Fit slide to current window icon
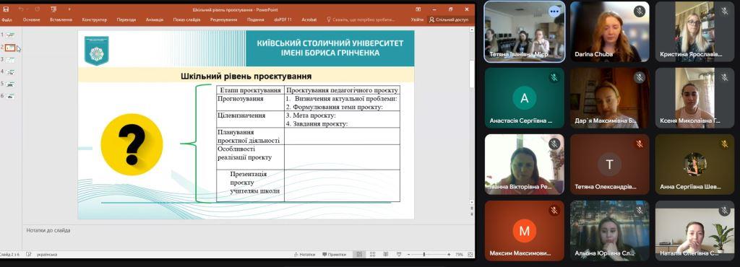740x267 pixels. tap(470, 254)
